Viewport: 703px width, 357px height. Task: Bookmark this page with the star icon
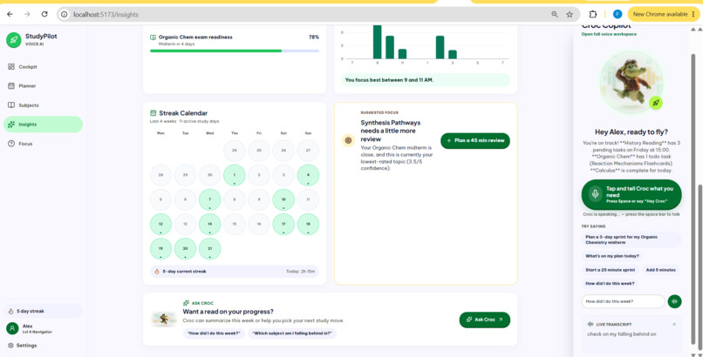click(x=570, y=14)
